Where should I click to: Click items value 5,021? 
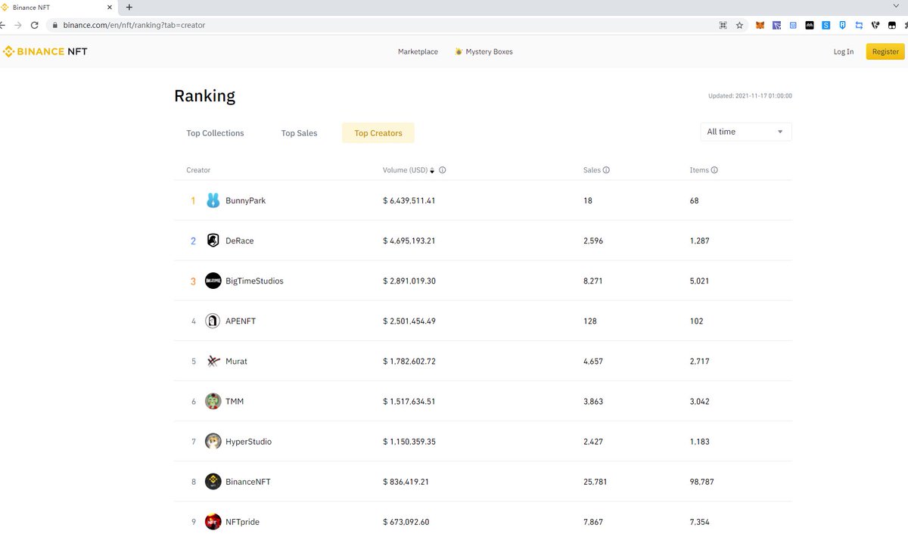699,281
